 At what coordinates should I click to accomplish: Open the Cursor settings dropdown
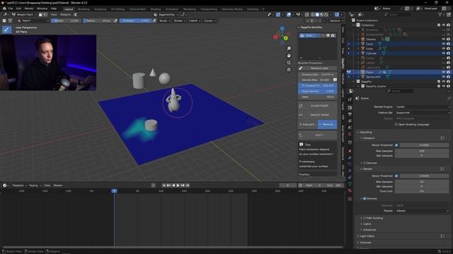click(x=210, y=20)
